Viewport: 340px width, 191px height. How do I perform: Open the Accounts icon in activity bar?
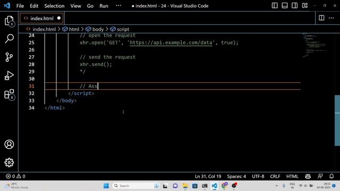point(9,144)
